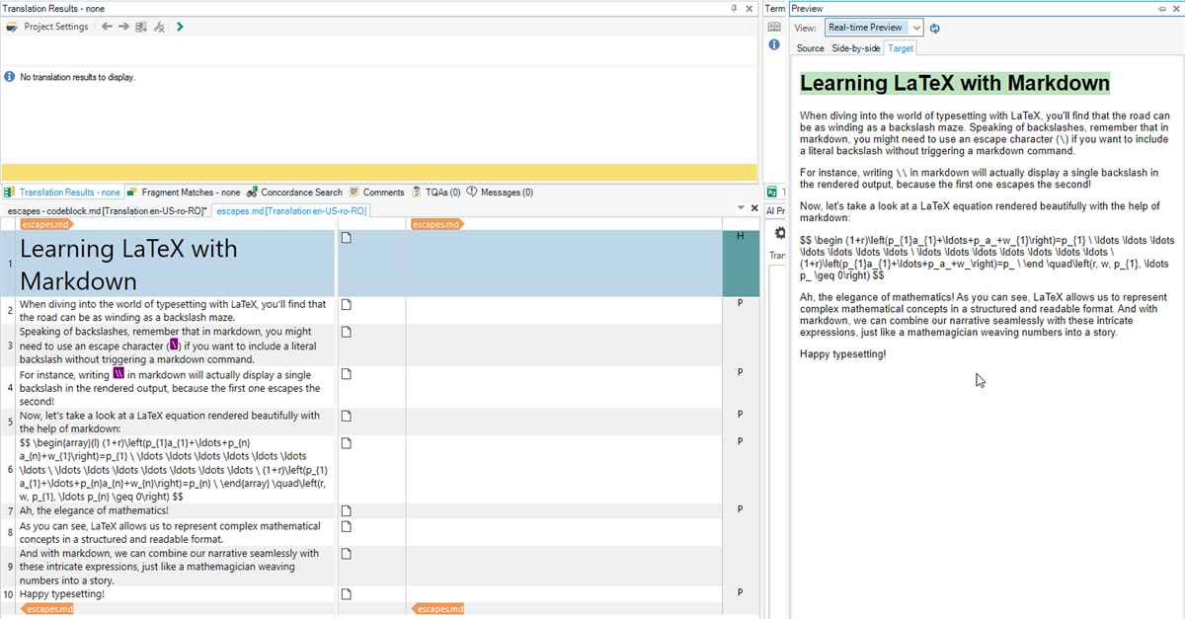The height and width of the screenshot is (619, 1185).
Task: Click the document status icon for segment 1
Action: coord(347,238)
